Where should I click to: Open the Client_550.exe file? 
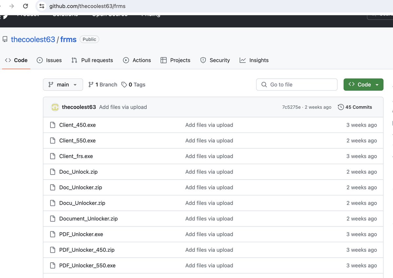point(78,140)
